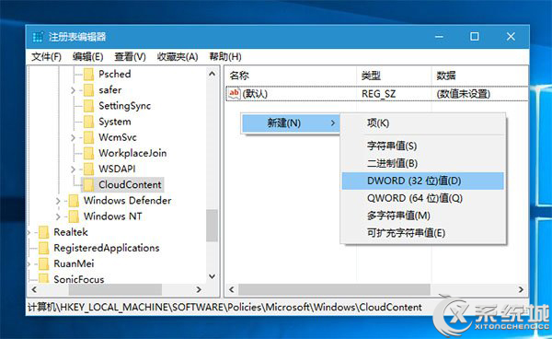
Task: Click the Windows Defender folder icon
Action: pos(74,201)
